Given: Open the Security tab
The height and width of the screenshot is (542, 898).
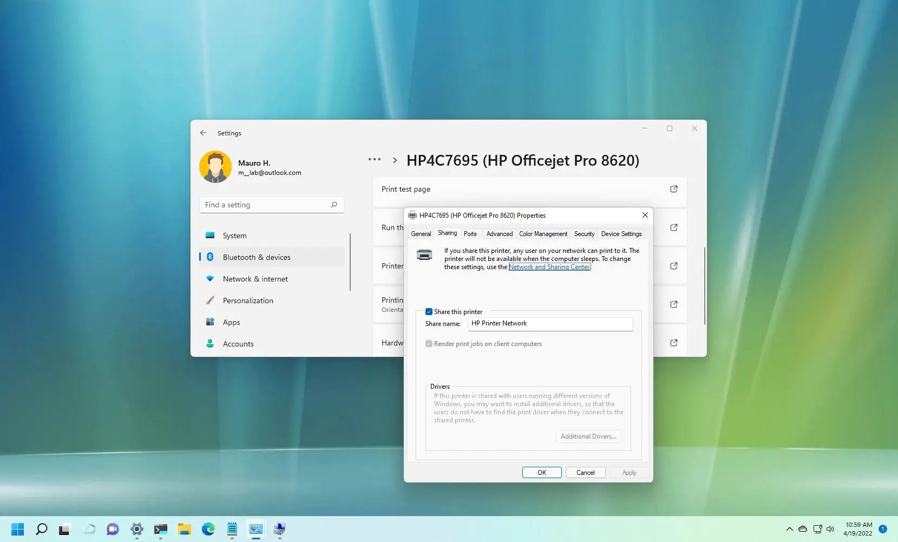Looking at the screenshot, I should (584, 233).
